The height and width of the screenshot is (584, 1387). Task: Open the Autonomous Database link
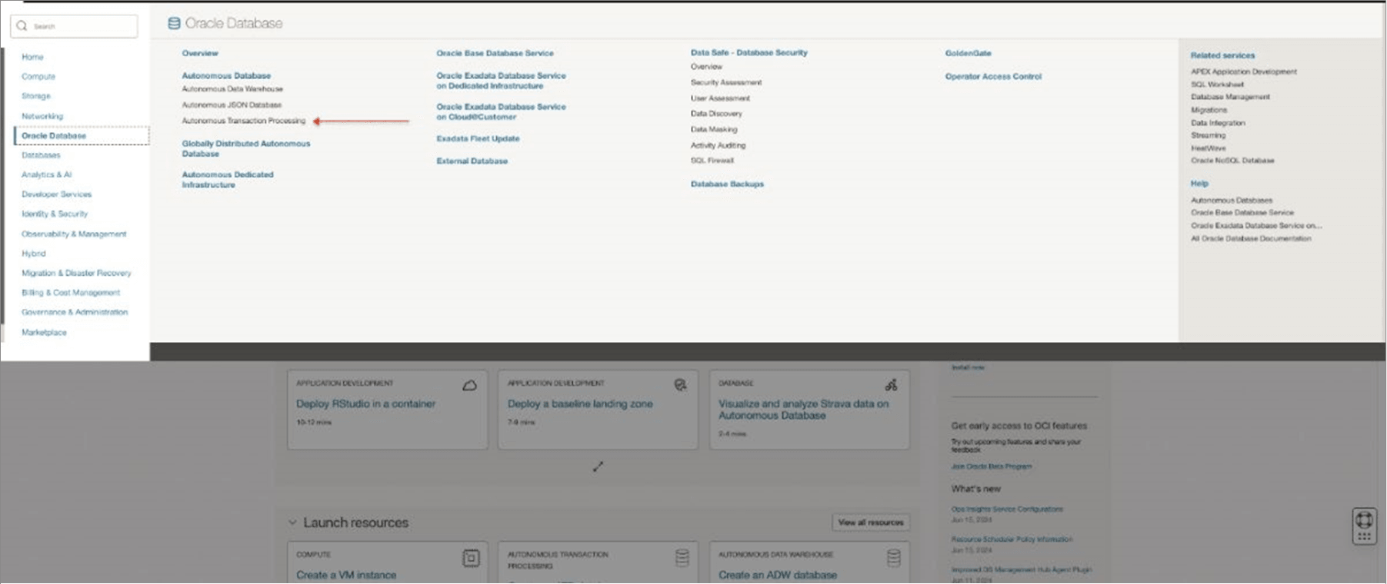pos(226,75)
